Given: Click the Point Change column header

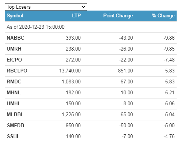Looking at the screenshot, I should (x=118, y=16).
